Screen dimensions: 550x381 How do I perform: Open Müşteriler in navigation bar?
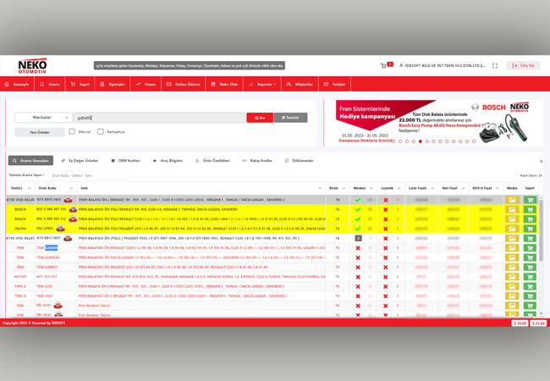(x=300, y=84)
